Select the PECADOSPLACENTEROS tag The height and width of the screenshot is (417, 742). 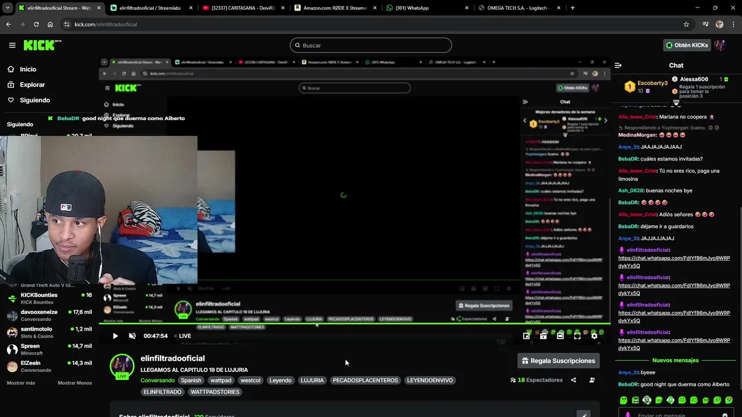click(365, 381)
